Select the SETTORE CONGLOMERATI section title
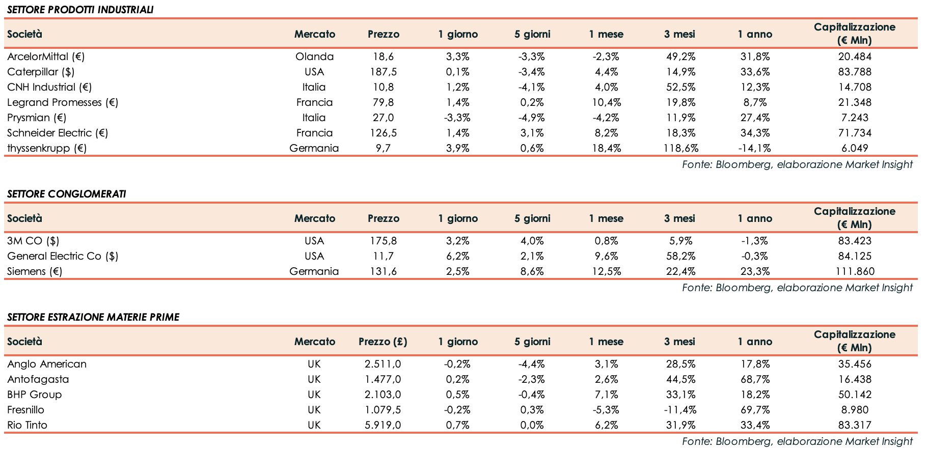Viewport: 927px width, 451px height. click(x=66, y=194)
